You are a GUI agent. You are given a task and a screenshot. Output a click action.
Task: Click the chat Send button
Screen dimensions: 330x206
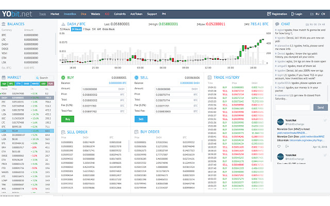tap(321, 108)
